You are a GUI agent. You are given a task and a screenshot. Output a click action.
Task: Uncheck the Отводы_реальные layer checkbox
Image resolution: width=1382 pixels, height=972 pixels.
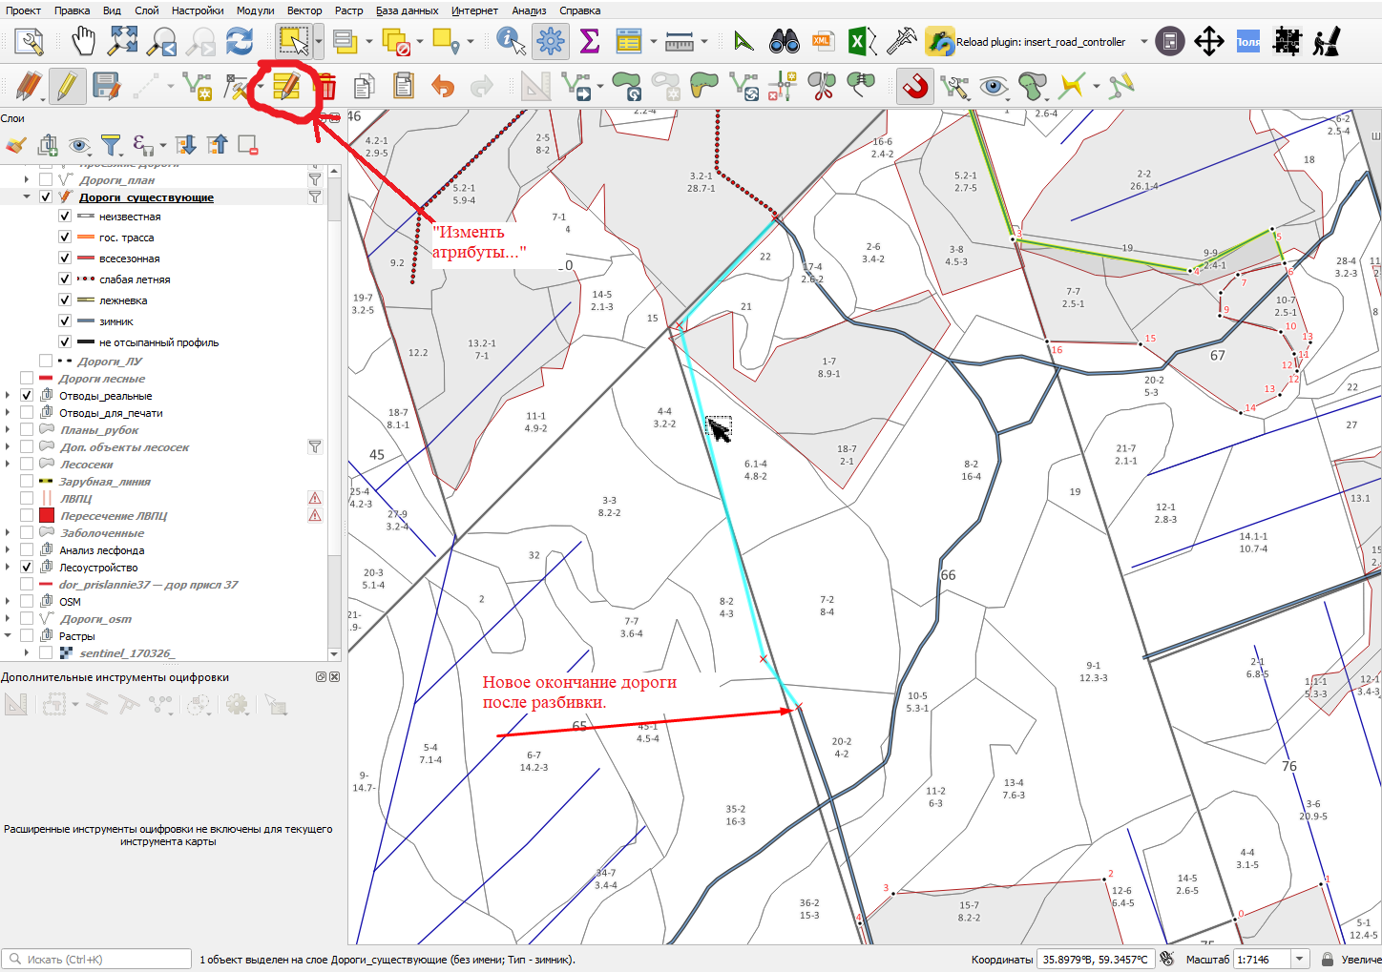tap(27, 396)
